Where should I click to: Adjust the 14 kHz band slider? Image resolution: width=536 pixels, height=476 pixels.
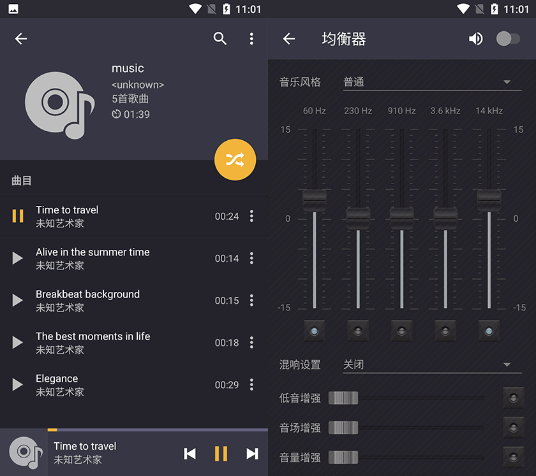tap(489, 201)
